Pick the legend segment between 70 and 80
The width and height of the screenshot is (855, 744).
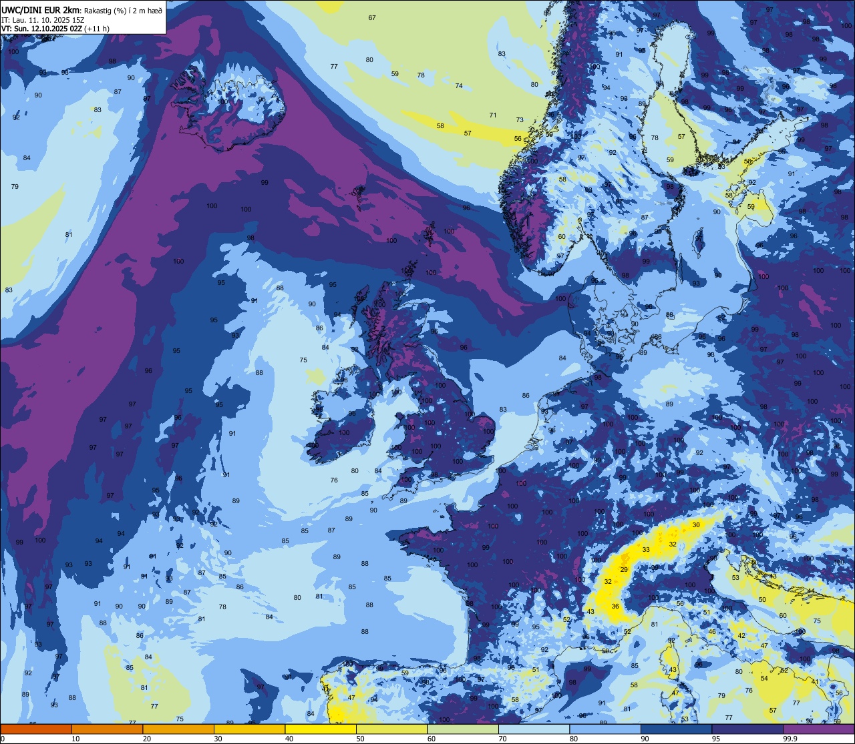point(534,729)
